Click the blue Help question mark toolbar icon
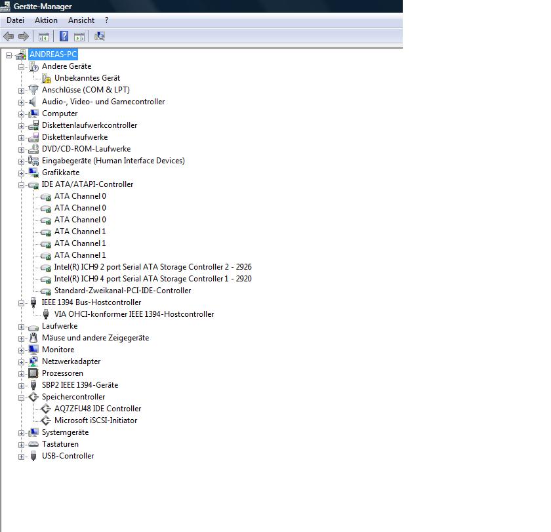The width and height of the screenshot is (551, 532). point(64,36)
